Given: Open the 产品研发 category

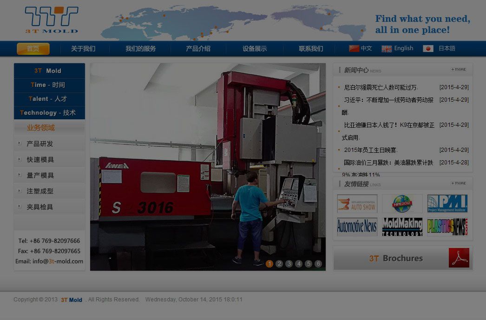Looking at the screenshot, I should pos(40,144).
